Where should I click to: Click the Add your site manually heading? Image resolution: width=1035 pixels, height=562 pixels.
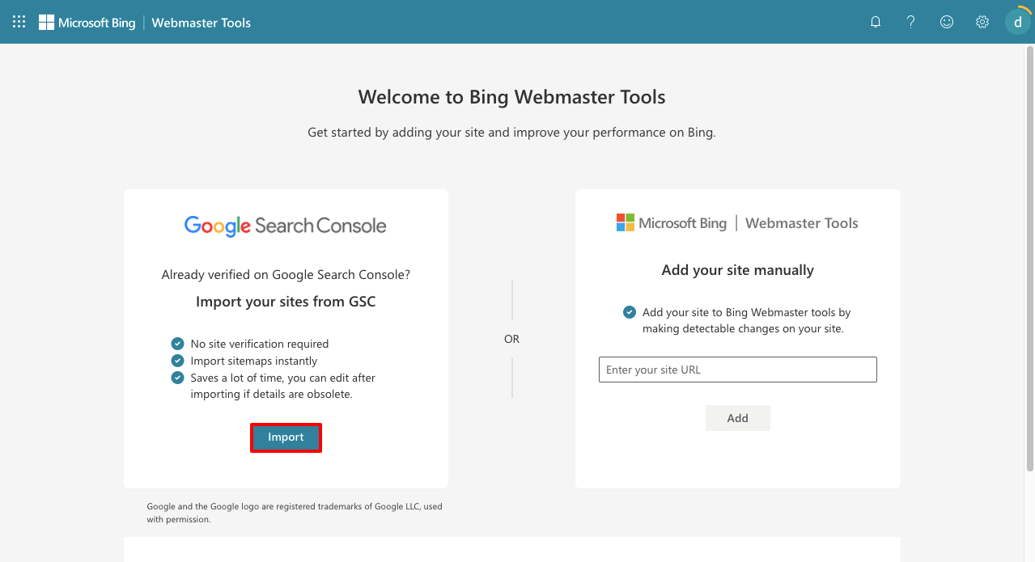[737, 270]
